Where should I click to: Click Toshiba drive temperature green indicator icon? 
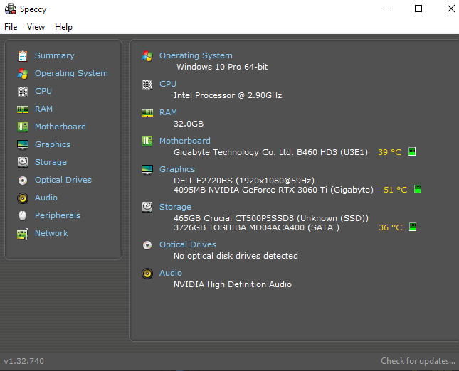click(x=413, y=227)
